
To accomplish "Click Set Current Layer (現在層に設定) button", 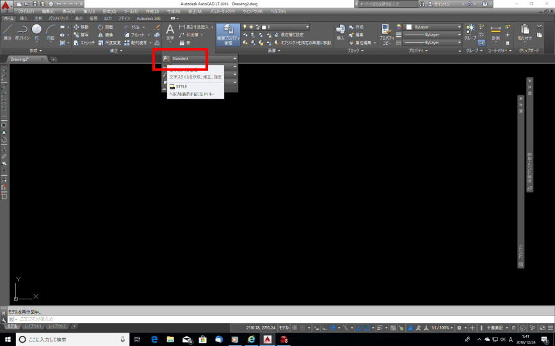I will pyautogui.click(x=289, y=35).
